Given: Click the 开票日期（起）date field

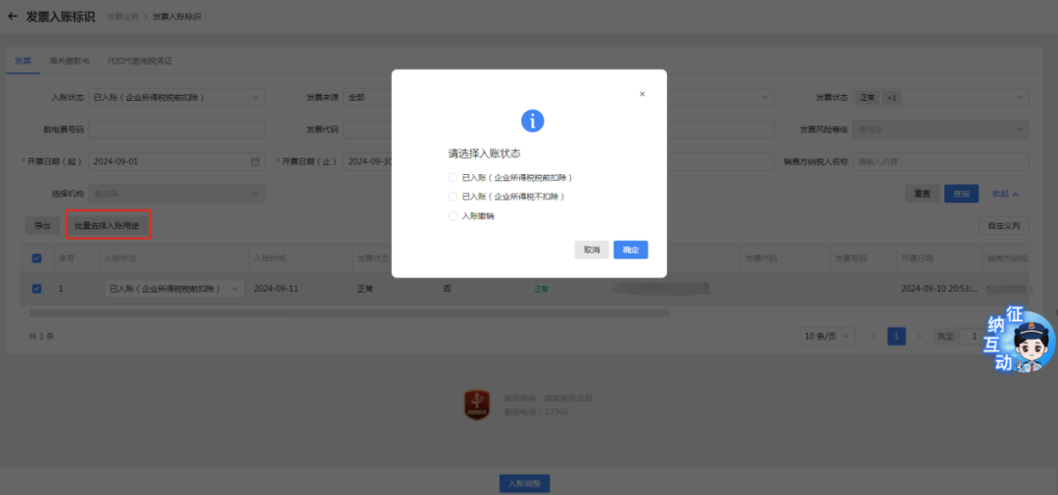Looking at the screenshot, I should tap(176, 161).
